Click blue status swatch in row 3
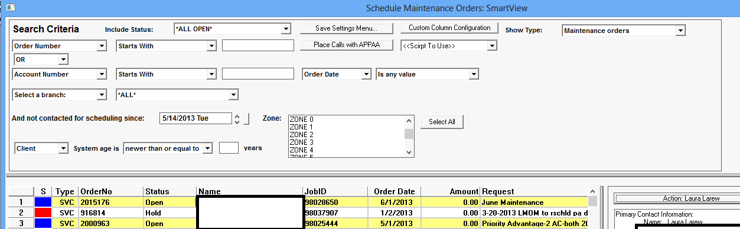The width and height of the screenshot is (740, 229). (43, 223)
